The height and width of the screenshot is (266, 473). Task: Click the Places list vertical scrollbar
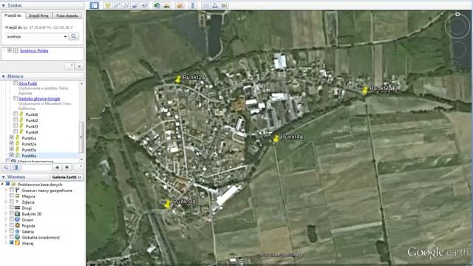81,137
